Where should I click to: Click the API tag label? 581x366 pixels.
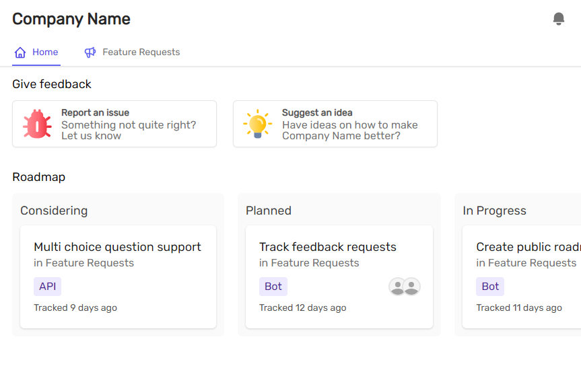pos(47,287)
